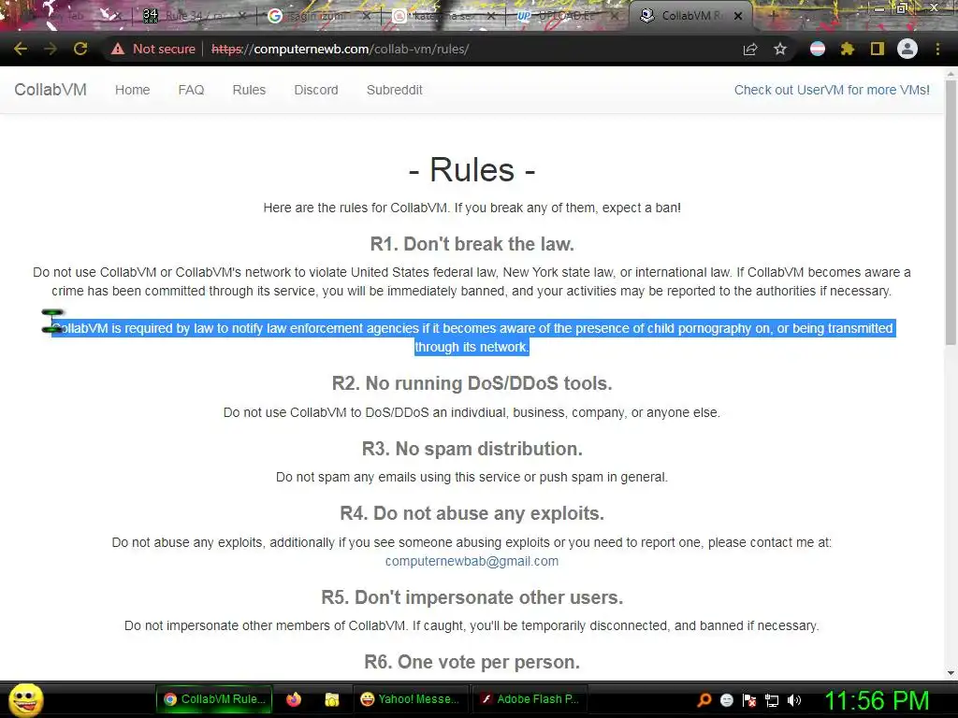Switch to CollabVM Rules taskbar button
958x718 pixels.
[216, 699]
